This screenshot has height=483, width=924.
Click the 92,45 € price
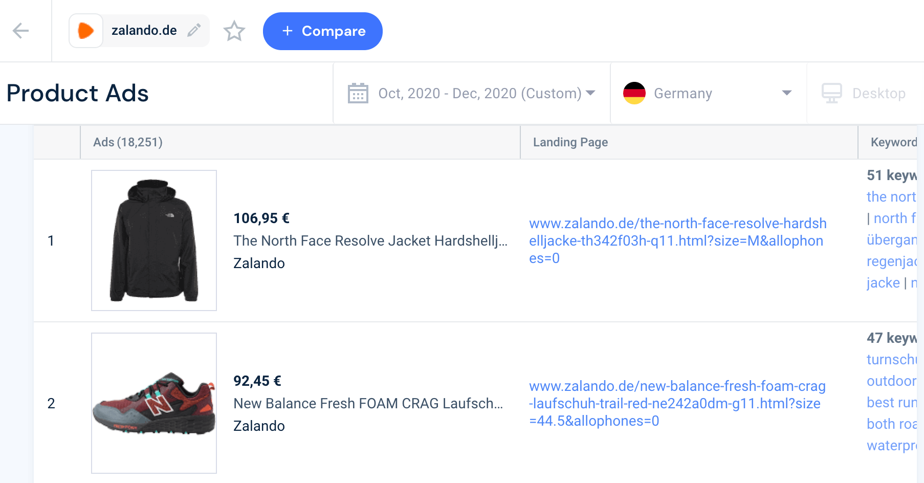click(257, 381)
